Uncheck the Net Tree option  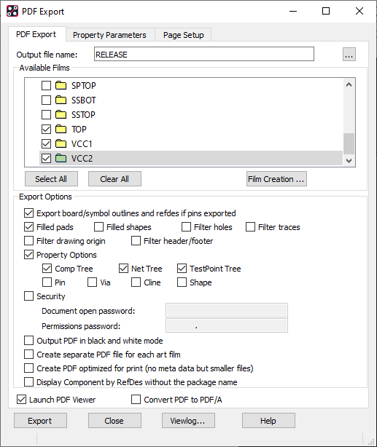pyautogui.click(x=123, y=268)
